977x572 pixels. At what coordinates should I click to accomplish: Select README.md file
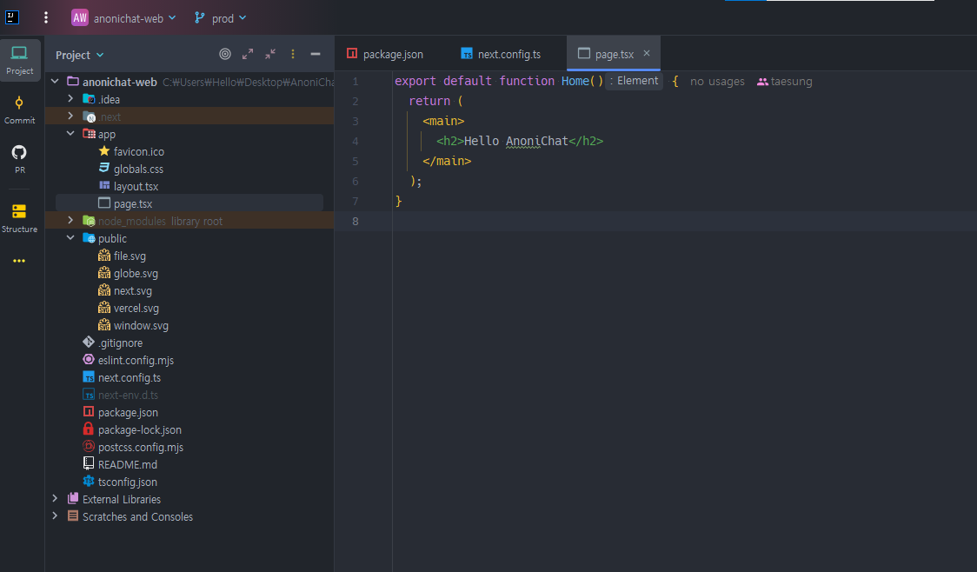tap(120, 465)
